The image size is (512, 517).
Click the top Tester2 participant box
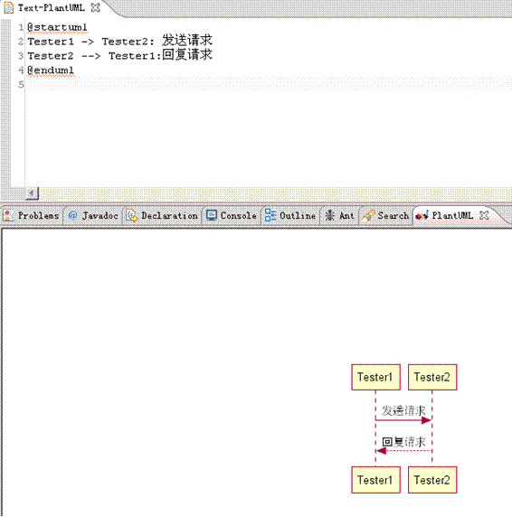click(x=432, y=377)
